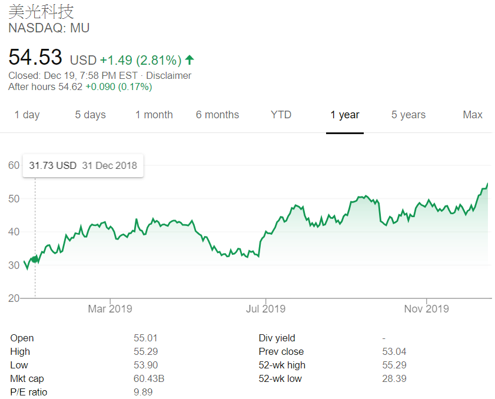Click the Low label in stats
495x399 pixels.
[x=19, y=365]
